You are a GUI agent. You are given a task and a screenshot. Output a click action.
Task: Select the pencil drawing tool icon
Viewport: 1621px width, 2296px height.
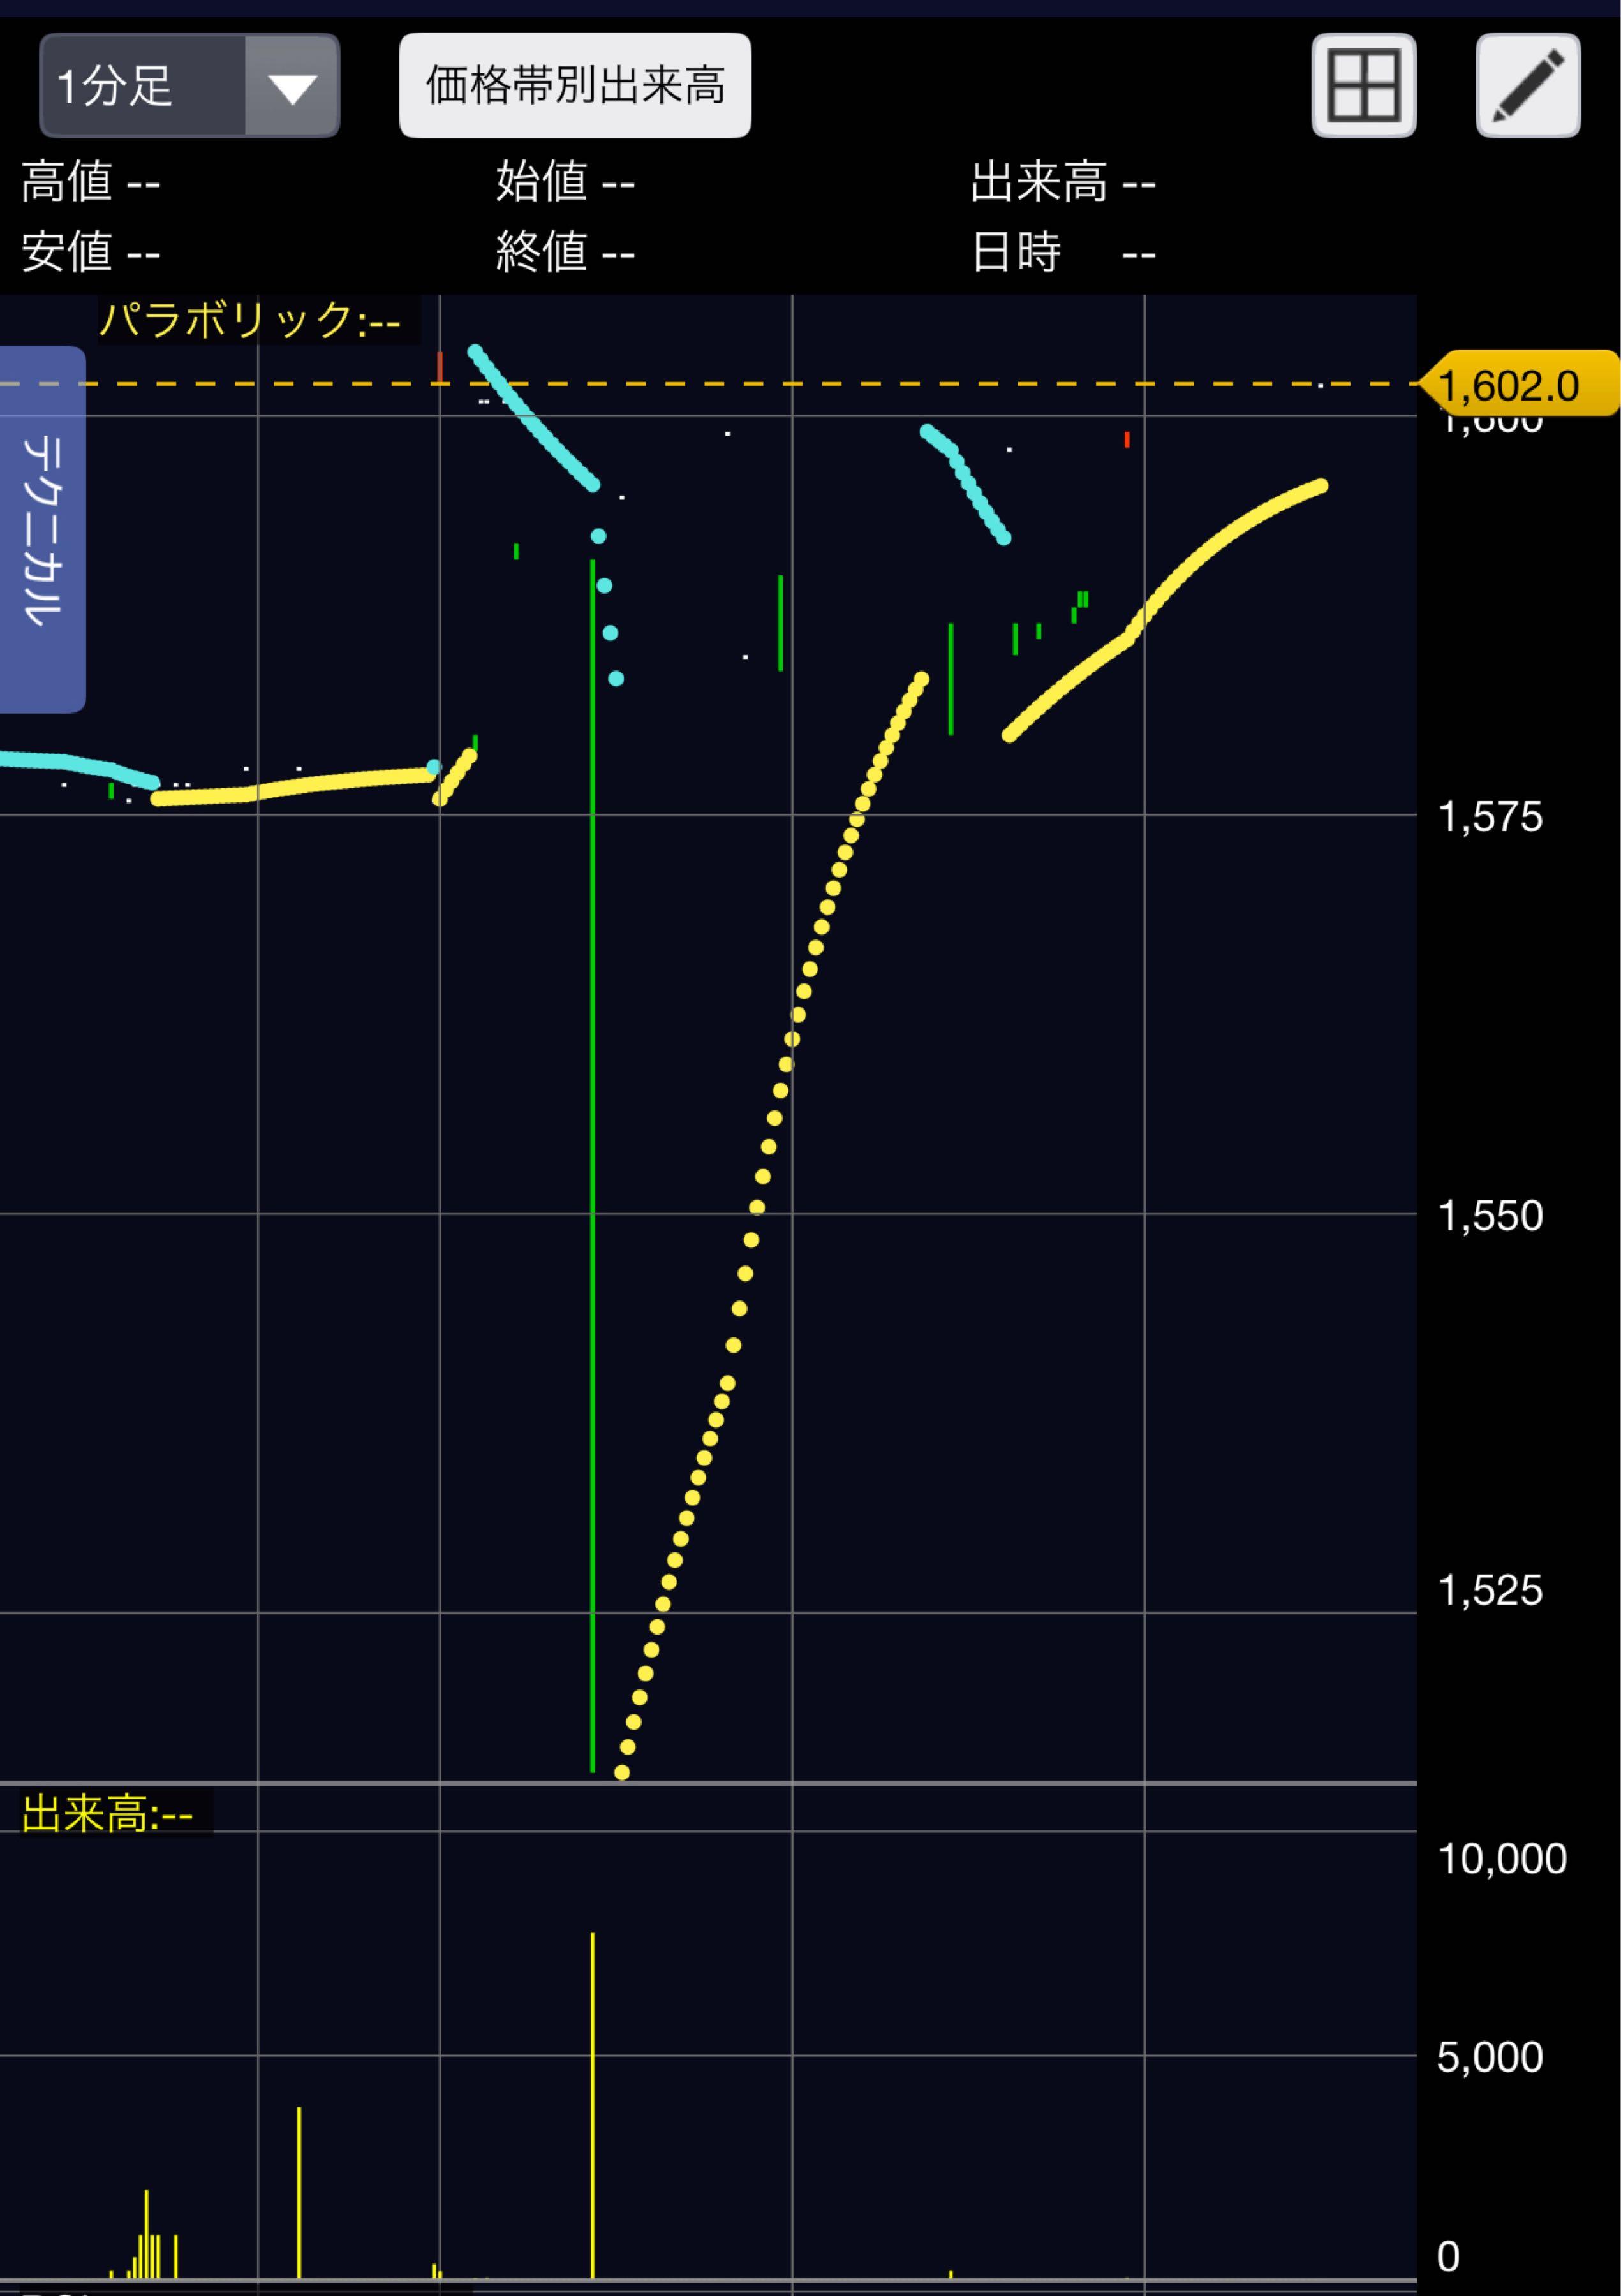pyautogui.click(x=1528, y=85)
